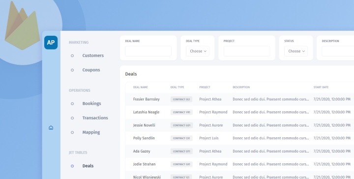Click Project Luis in Polly Sandlin row

tap(209, 138)
